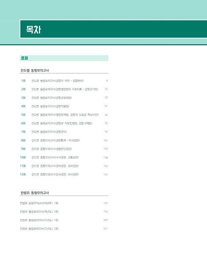207x276 pixels.
Task: Open 11회 경비경찰, 정보경찰 entry
Action: (64, 166)
